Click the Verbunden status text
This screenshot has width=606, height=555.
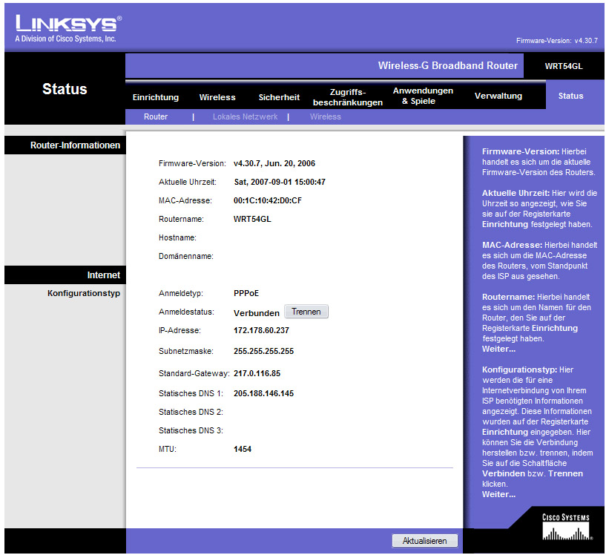point(257,313)
